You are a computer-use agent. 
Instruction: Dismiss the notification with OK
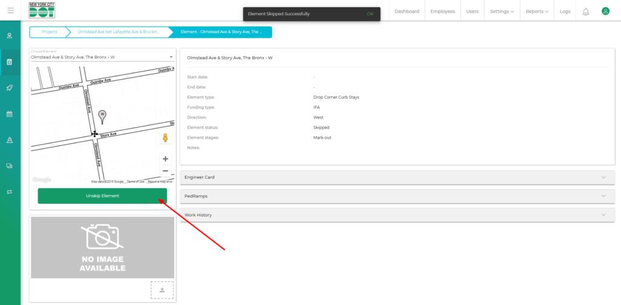(x=369, y=14)
